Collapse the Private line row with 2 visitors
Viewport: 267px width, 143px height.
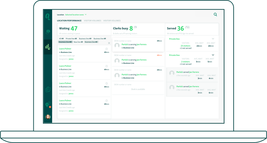point(213,55)
